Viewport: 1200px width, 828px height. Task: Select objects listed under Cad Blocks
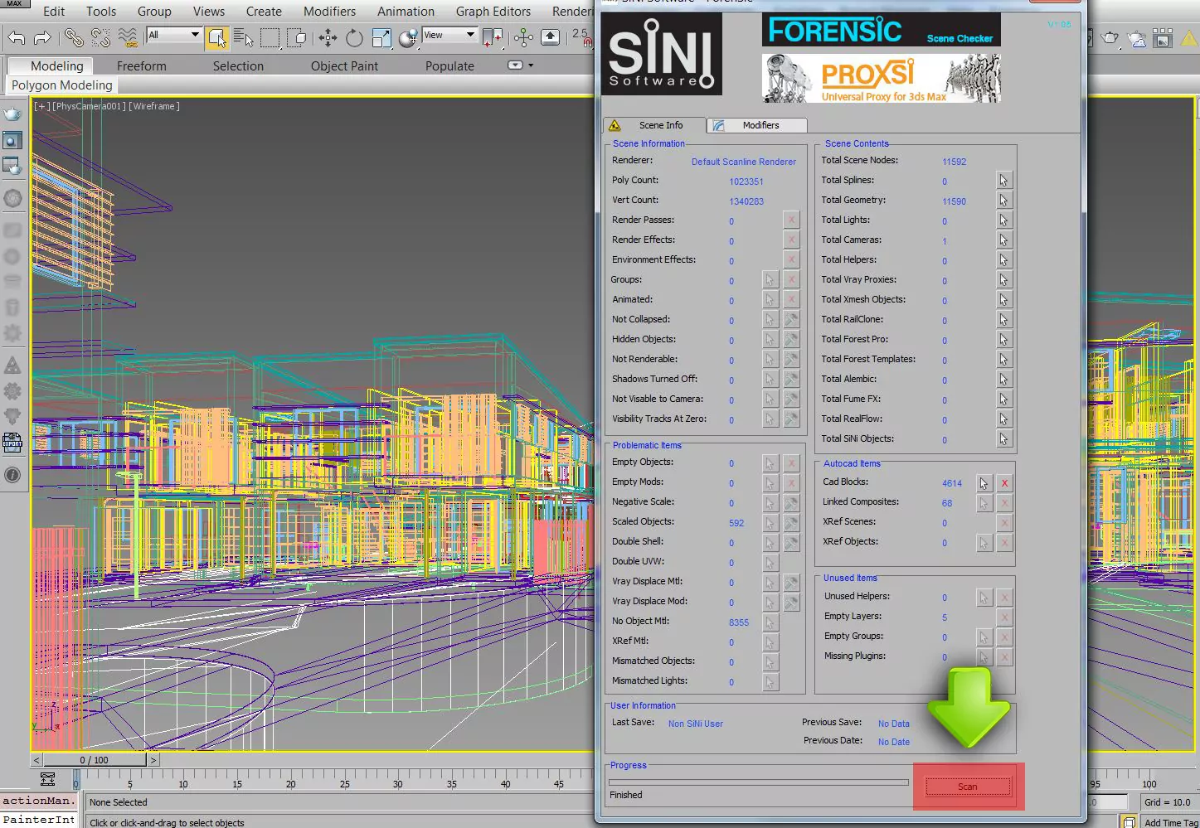(984, 483)
